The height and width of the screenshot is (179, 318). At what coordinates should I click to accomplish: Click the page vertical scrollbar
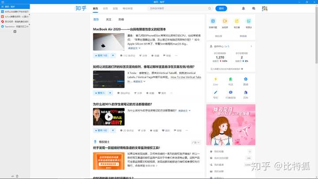click(316, 35)
